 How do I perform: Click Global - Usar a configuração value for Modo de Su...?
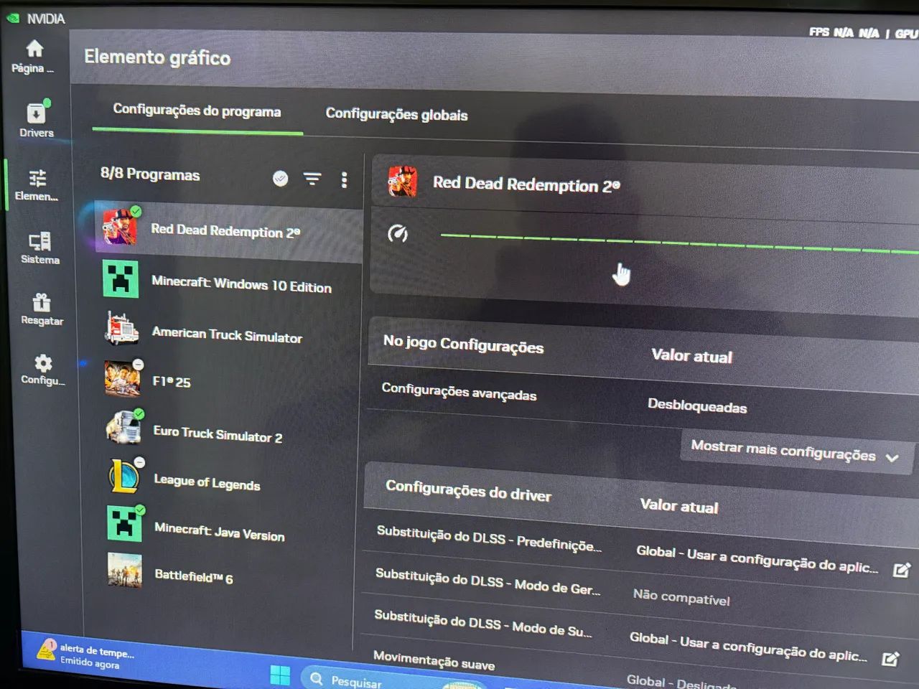(x=748, y=647)
